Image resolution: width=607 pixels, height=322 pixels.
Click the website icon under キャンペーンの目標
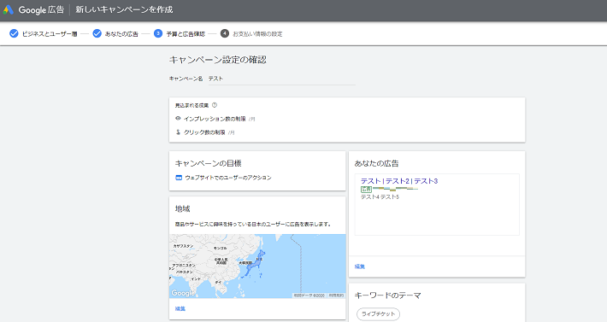179,178
